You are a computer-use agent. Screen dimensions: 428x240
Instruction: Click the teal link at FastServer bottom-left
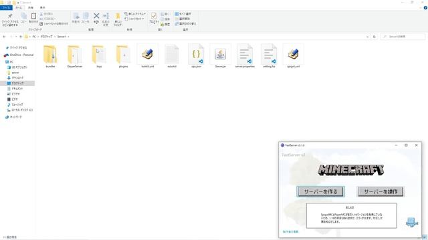(291, 231)
